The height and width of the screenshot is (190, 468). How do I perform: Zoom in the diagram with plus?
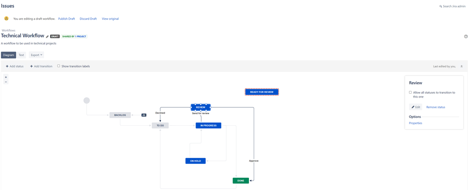click(x=6, y=77)
